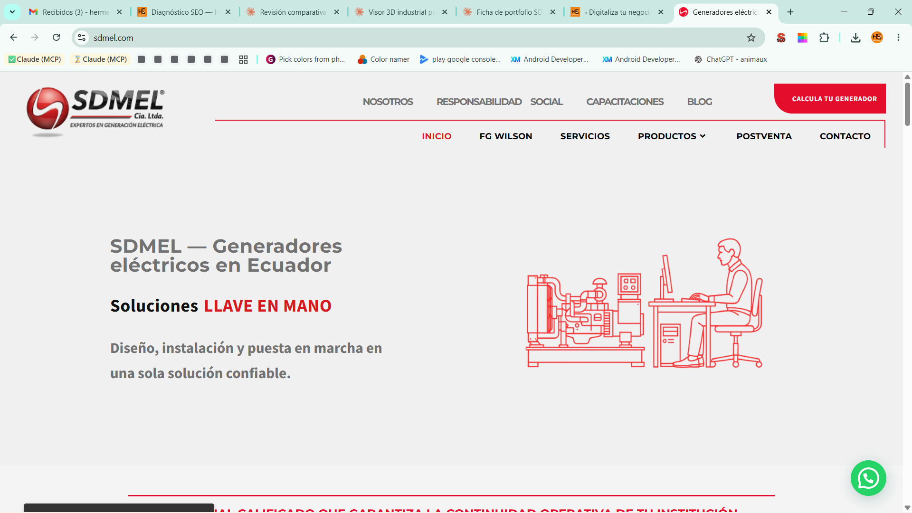Image resolution: width=912 pixels, height=513 pixels.
Task: Open the red SEO extension icon
Action: [781, 38]
